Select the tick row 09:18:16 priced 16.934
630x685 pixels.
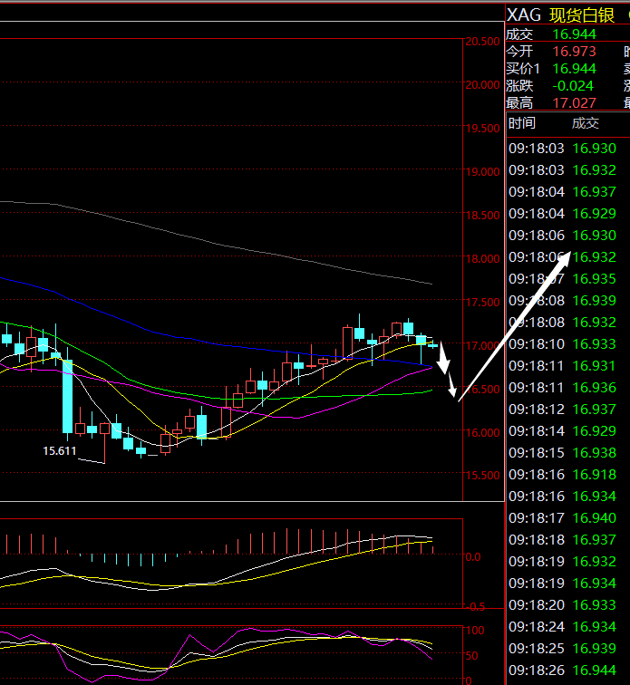tap(562, 497)
